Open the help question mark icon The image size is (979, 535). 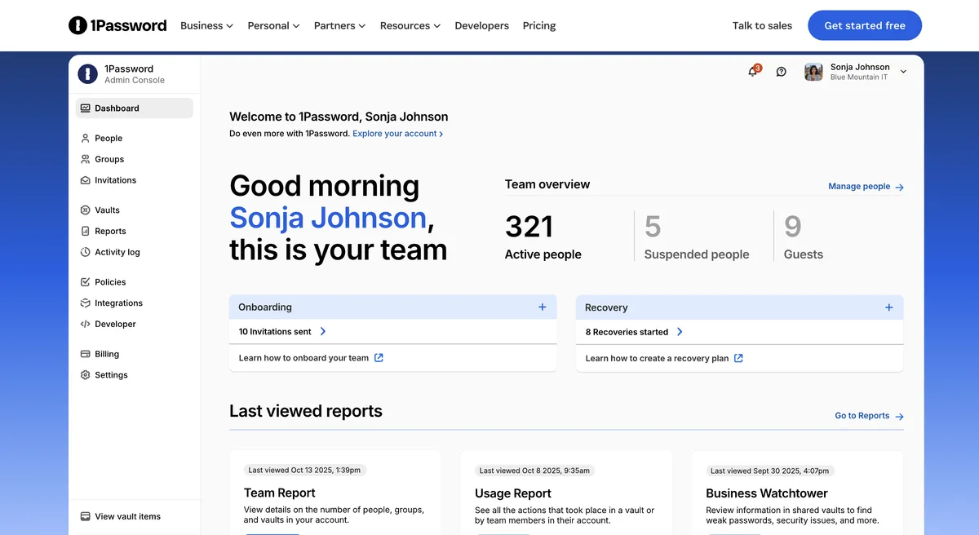(781, 72)
